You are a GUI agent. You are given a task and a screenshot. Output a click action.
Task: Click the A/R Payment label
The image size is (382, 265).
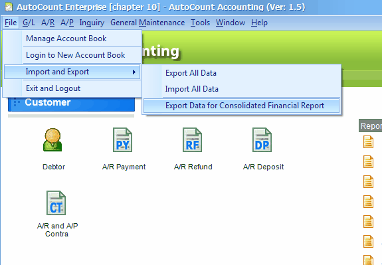[x=124, y=167]
